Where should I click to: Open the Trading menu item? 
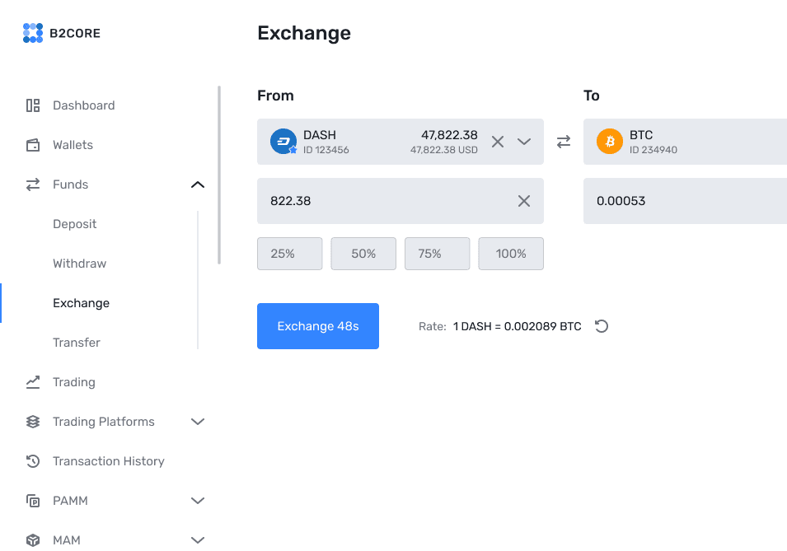(x=74, y=382)
